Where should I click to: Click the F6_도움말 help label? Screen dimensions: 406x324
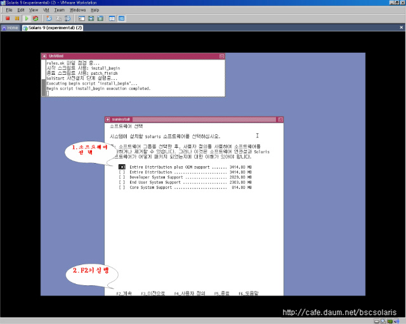(248, 294)
